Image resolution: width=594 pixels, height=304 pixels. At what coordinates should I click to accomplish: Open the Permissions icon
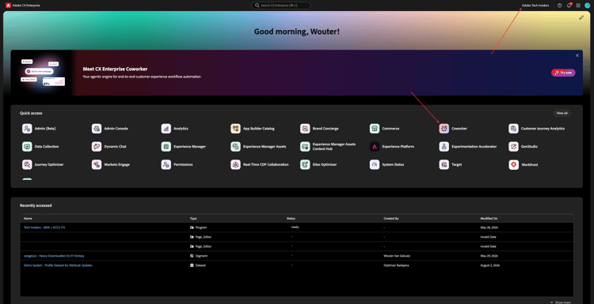click(x=166, y=165)
